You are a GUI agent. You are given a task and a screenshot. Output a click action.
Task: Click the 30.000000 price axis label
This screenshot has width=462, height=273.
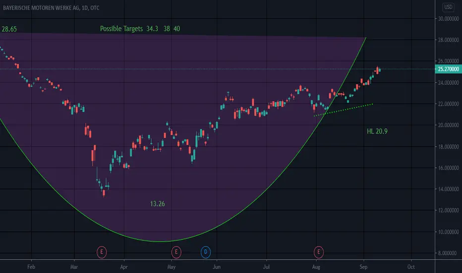[449, 18]
